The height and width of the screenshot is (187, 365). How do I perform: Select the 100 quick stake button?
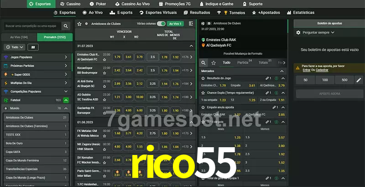(324, 80)
